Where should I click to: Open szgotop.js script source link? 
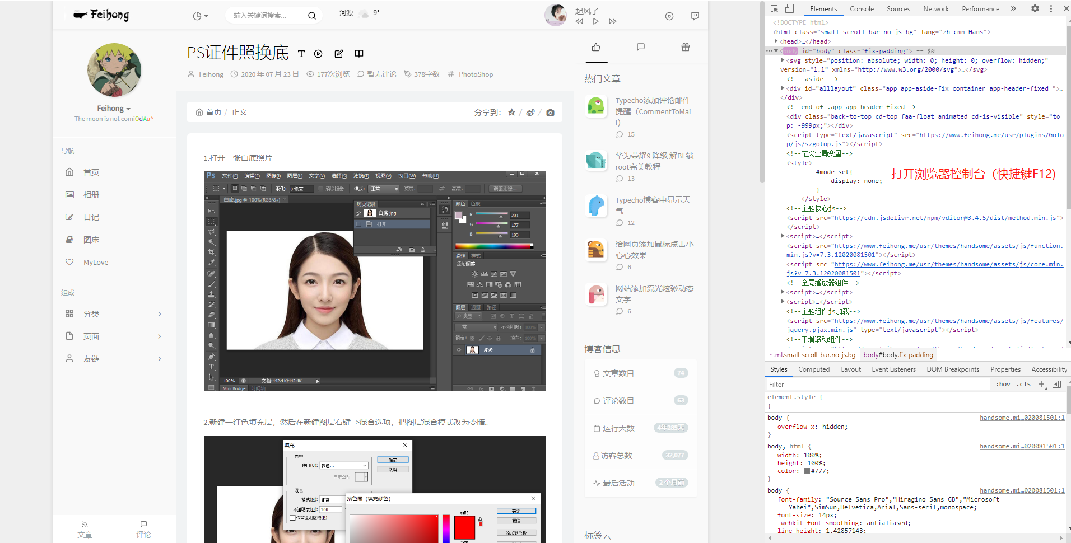tap(925, 139)
